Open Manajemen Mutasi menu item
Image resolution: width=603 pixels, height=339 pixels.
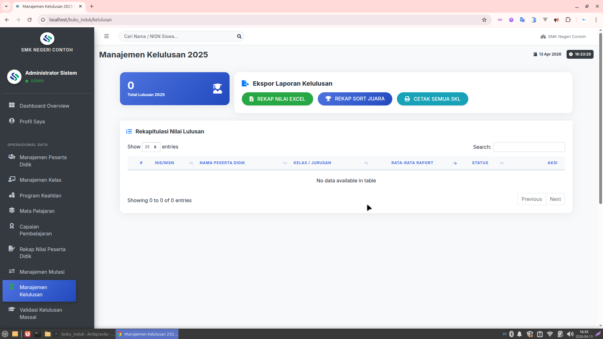(x=42, y=272)
